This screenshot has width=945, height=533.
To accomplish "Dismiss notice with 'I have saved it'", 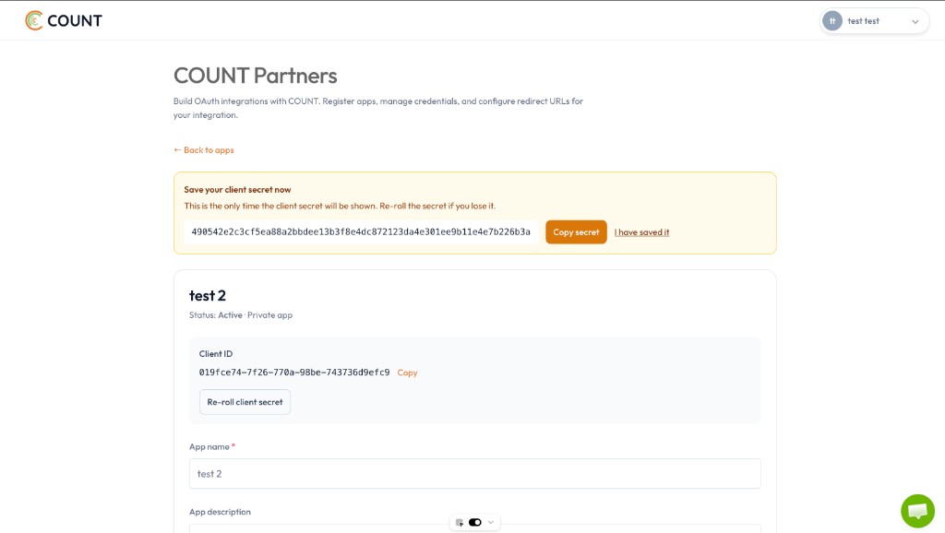I will click(x=641, y=232).
